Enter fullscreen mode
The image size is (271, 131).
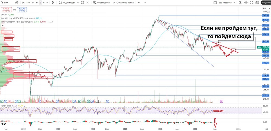pyautogui.click(x=251, y=3)
